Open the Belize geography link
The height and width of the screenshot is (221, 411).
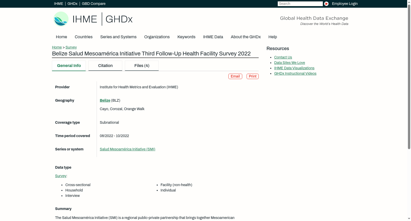click(x=105, y=100)
